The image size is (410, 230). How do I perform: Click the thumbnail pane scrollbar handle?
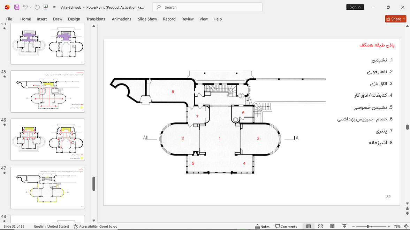point(93,184)
